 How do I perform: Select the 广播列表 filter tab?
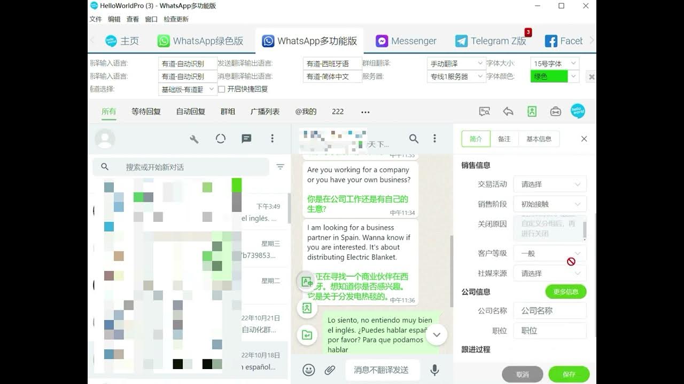click(x=265, y=111)
